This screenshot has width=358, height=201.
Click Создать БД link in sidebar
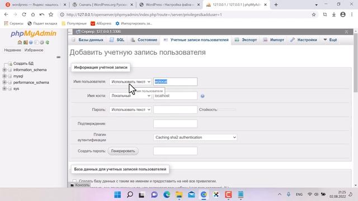coord(23,64)
